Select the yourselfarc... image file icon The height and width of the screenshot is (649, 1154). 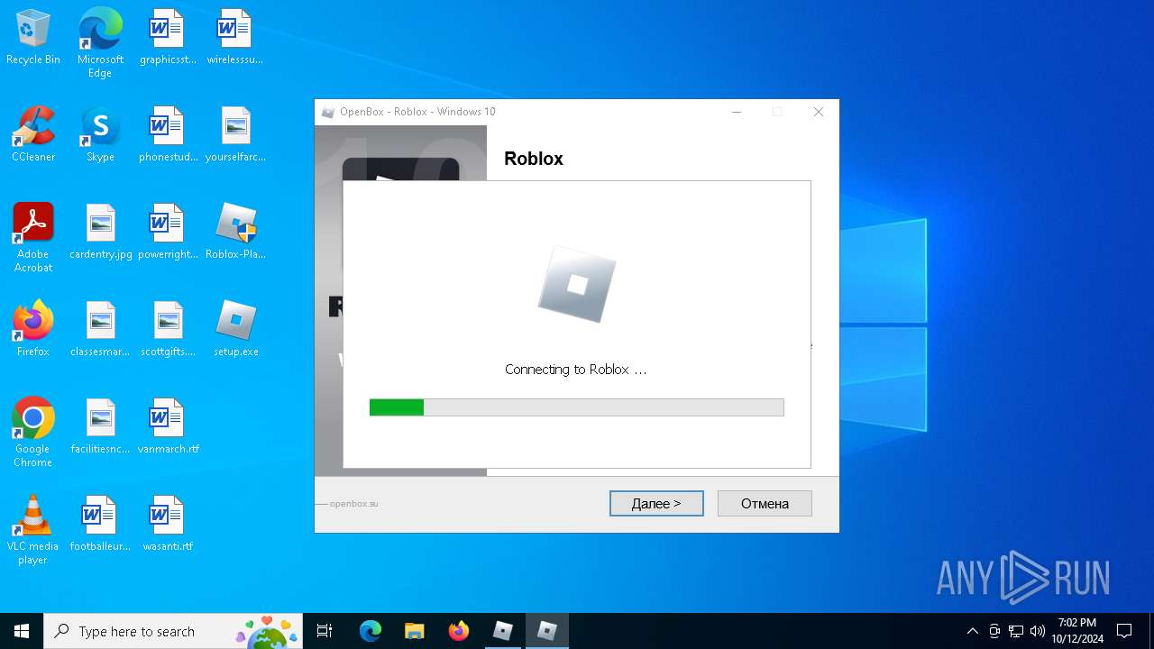point(235,134)
